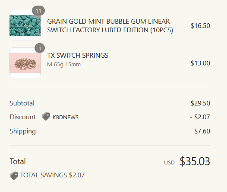227x192 pixels.
Task: Click the $35.03 total amount
Action: point(195,161)
